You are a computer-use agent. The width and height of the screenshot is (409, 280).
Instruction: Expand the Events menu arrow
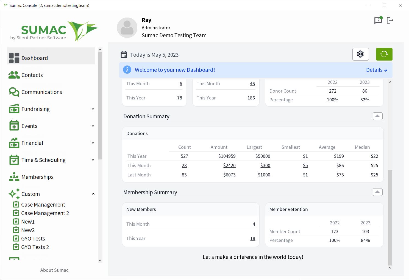93,126
